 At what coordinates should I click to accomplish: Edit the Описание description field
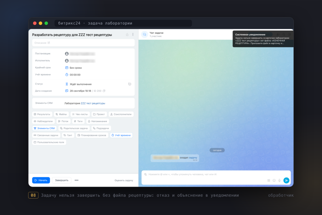click(83, 43)
